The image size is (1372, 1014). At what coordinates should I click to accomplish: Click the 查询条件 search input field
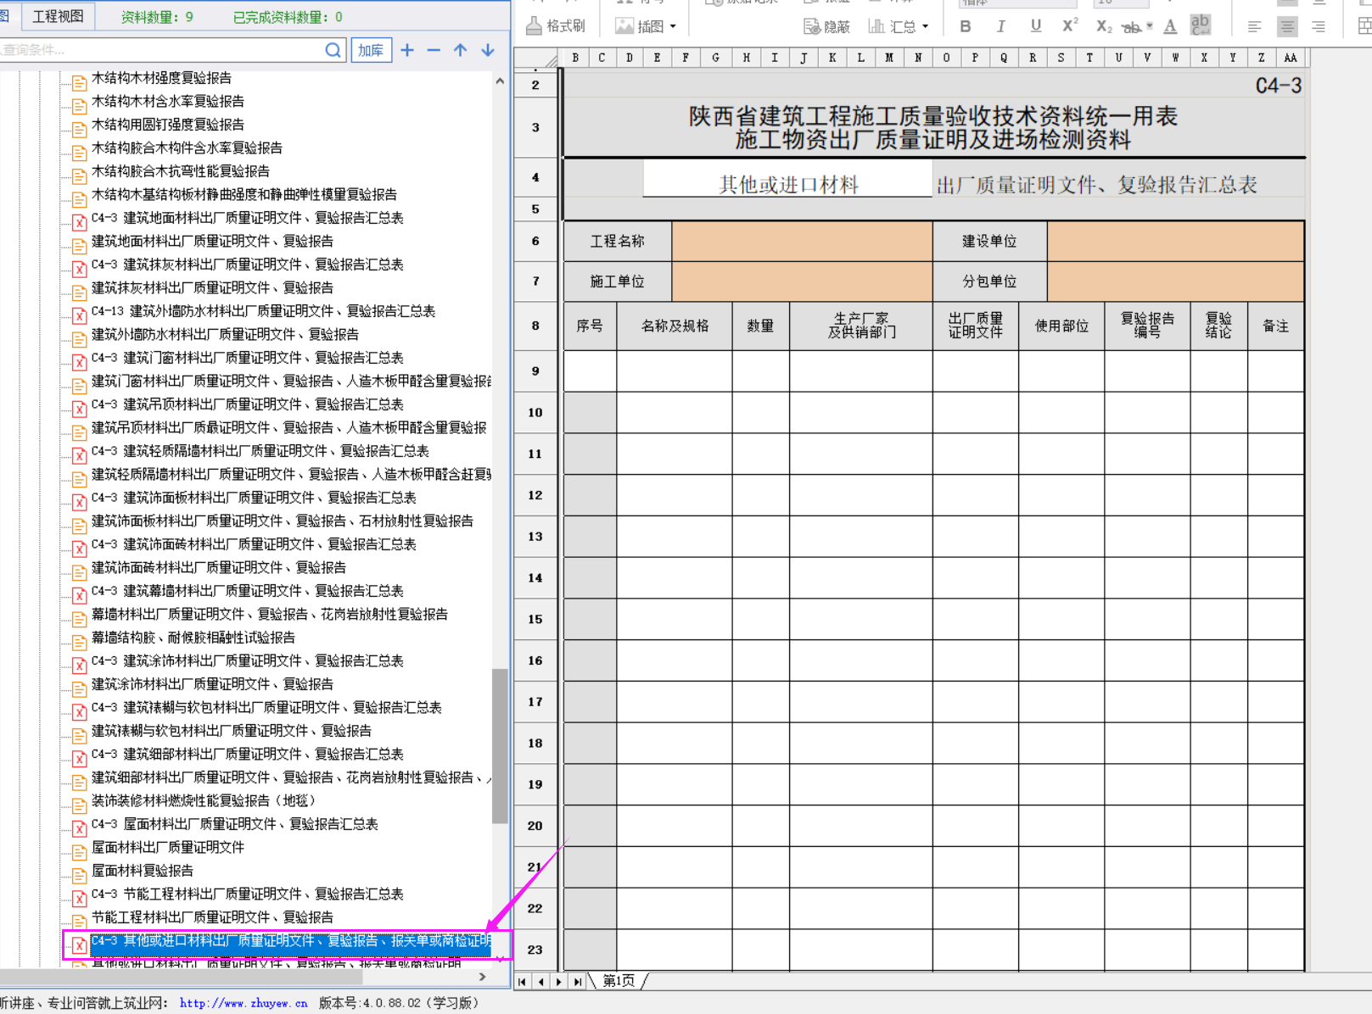161,50
